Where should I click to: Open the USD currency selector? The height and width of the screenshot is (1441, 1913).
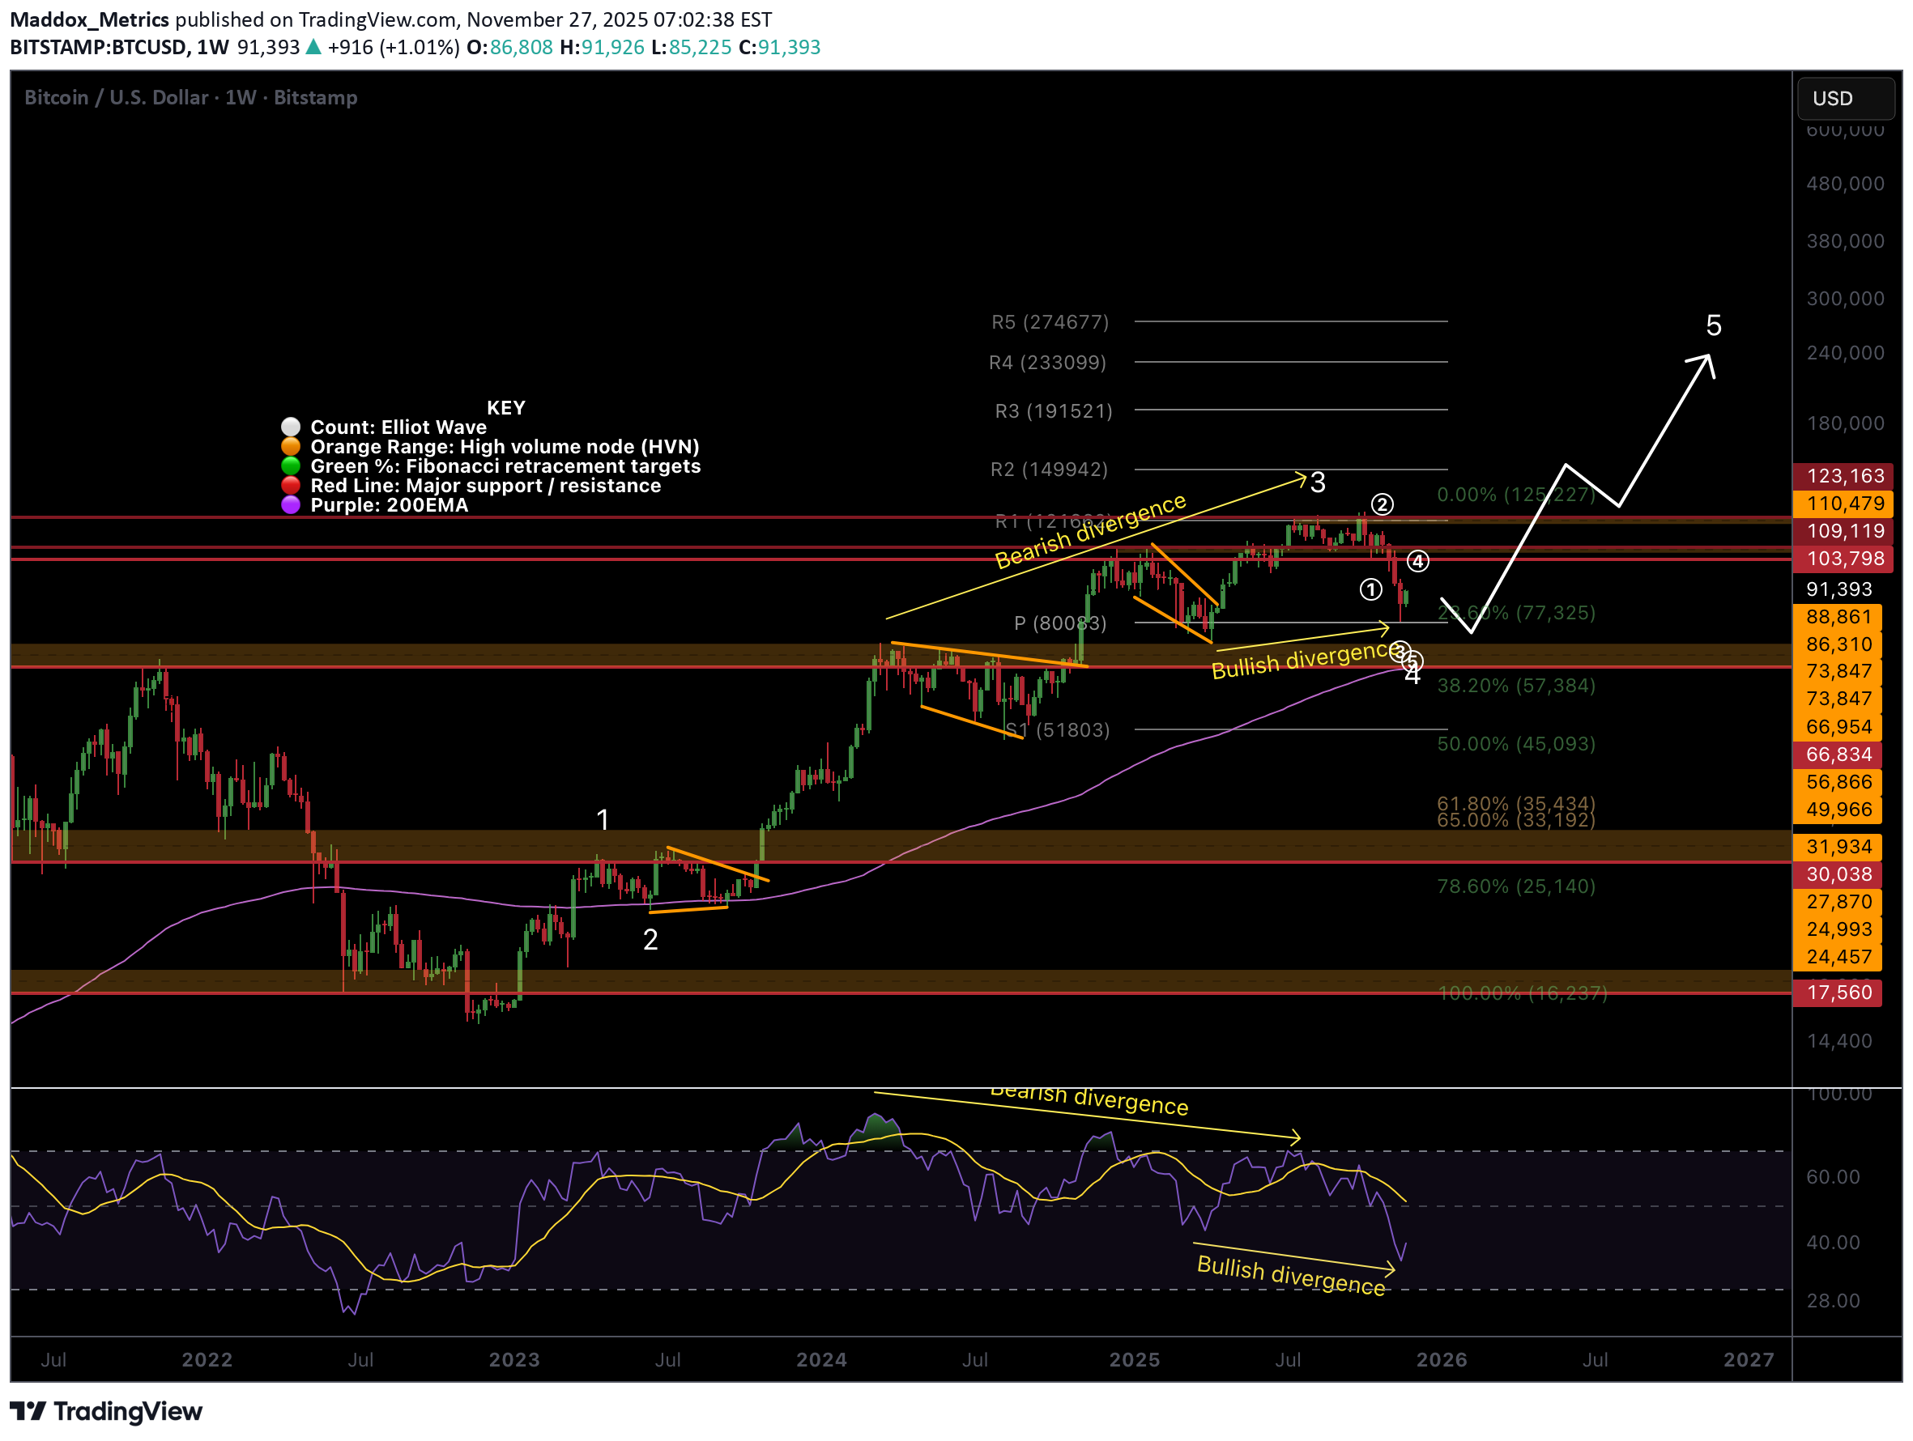point(1847,98)
